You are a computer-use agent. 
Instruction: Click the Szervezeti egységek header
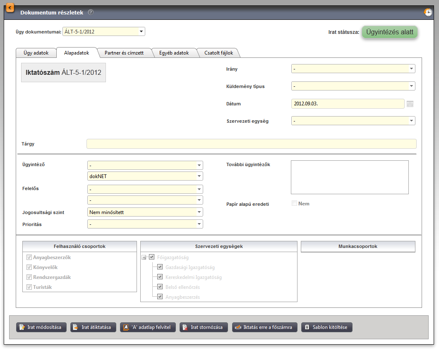coord(218,246)
